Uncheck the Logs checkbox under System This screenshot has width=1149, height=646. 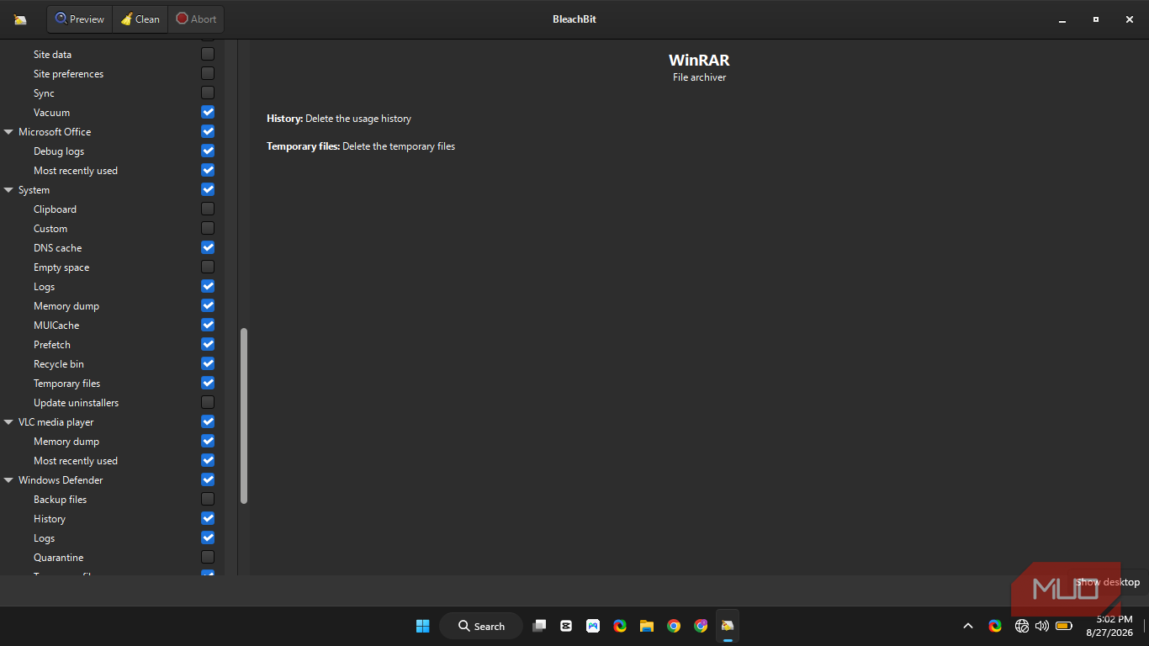208,286
